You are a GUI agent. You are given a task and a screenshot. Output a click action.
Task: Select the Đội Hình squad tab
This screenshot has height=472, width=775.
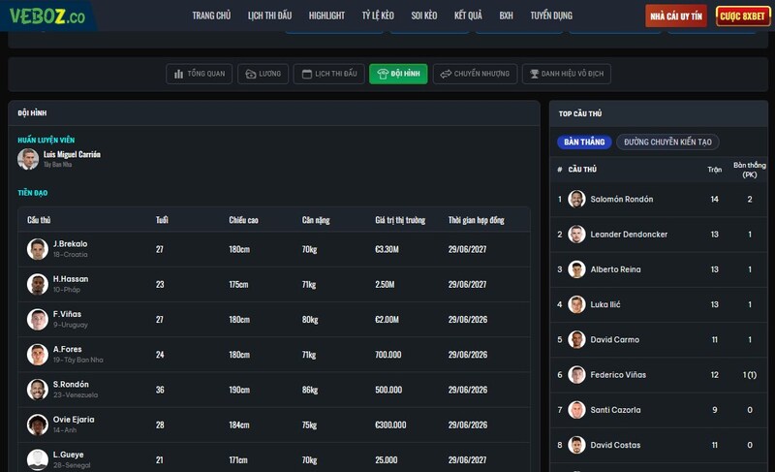(x=398, y=74)
